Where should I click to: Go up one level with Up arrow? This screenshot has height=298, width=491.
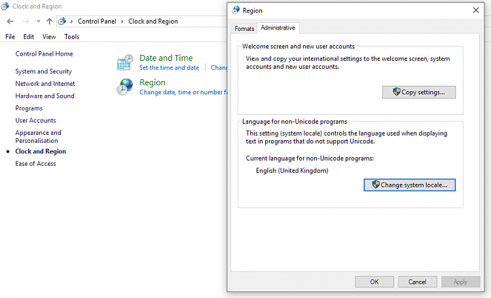tap(49, 22)
